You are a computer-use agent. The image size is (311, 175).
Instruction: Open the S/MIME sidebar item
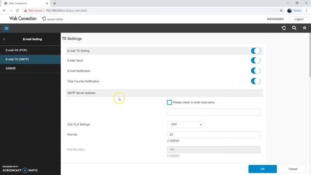[x=30, y=68]
